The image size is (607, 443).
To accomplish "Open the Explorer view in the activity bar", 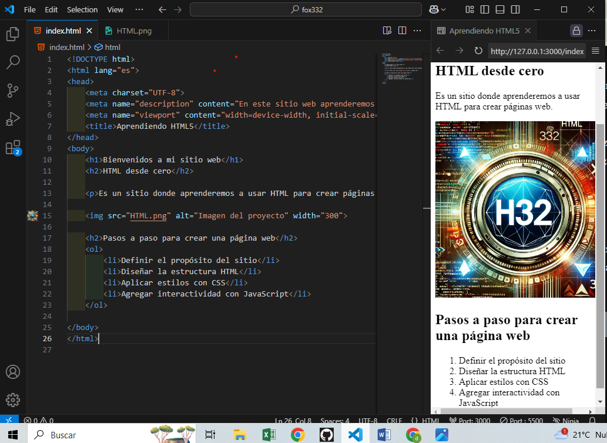I will (13, 34).
